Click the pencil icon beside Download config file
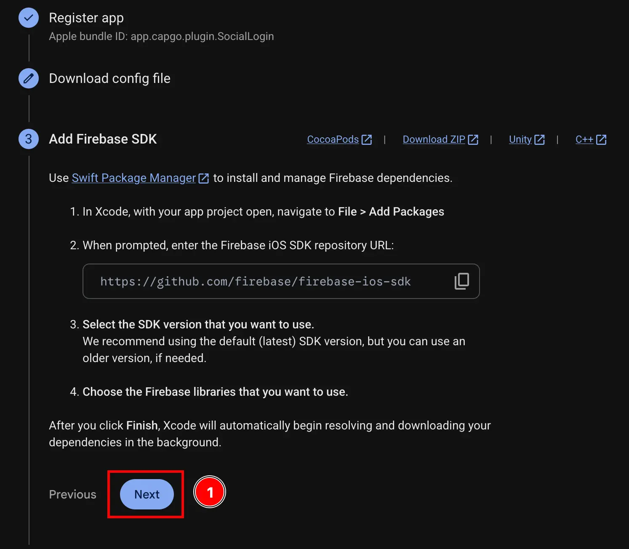 point(28,78)
